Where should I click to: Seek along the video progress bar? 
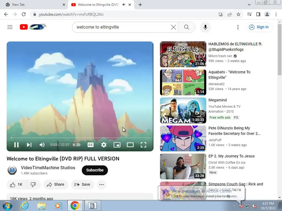(x=80, y=138)
